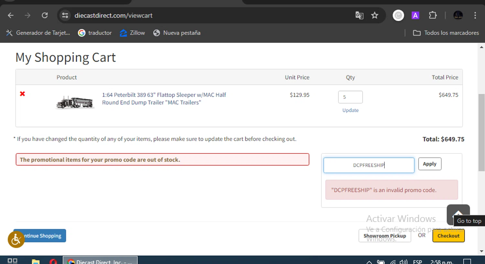Proceed to Checkout
Image resolution: width=485 pixels, height=264 pixels.
tap(448, 236)
